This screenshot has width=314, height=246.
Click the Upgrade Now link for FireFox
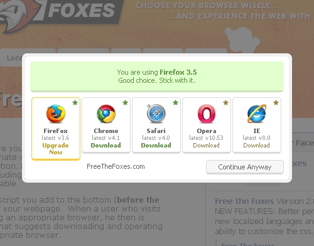[56, 149]
